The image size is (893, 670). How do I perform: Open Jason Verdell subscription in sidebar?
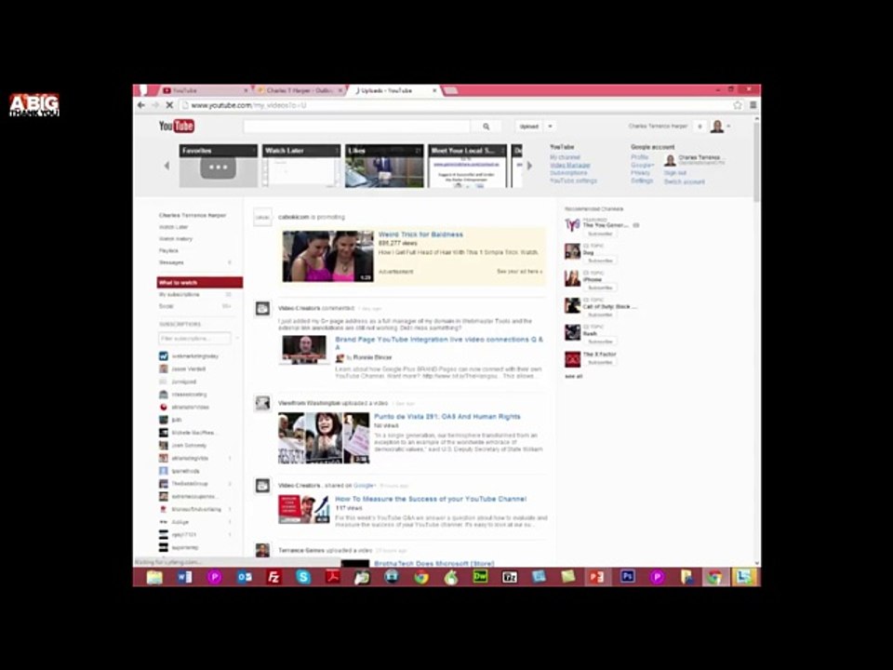click(189, 369)
